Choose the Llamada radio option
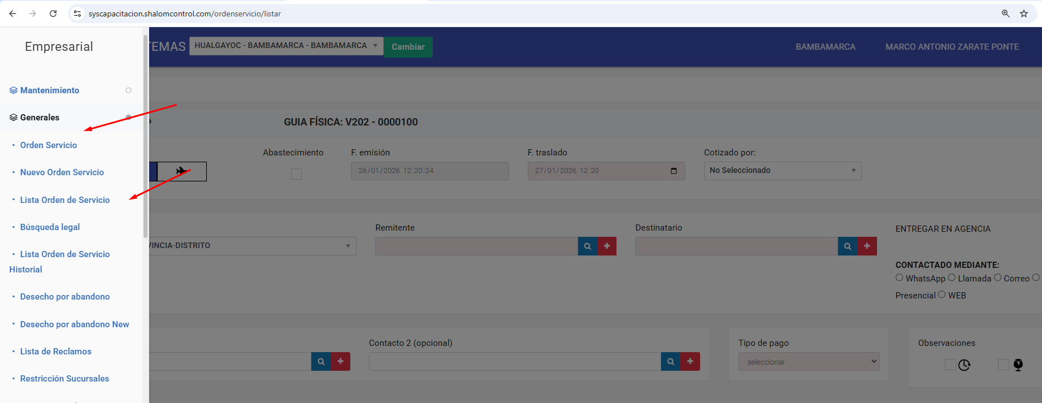1042x403 pixels. pyautogui.click(x=952, y=278)
